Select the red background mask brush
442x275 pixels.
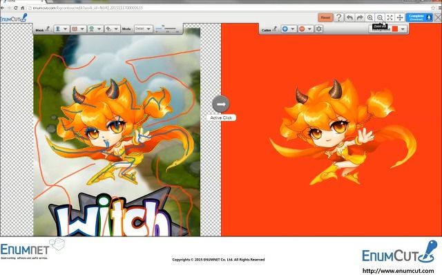point(75,29)
